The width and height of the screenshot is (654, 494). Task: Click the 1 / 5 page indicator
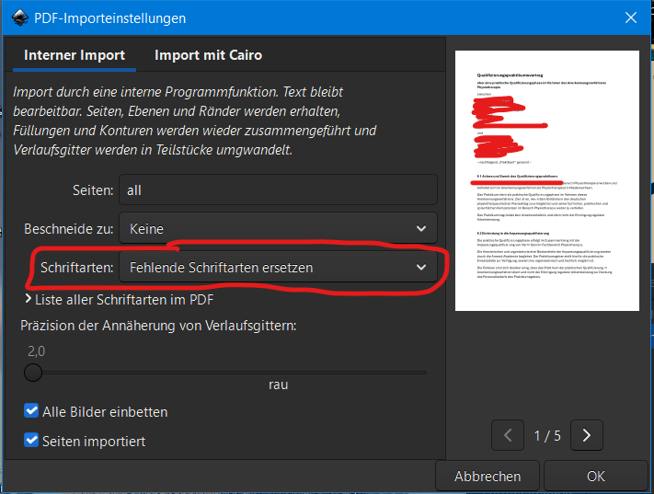point(547,436)
